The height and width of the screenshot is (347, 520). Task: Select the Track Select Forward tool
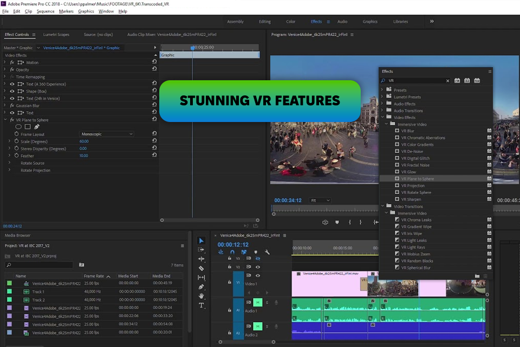coord(201,250)
